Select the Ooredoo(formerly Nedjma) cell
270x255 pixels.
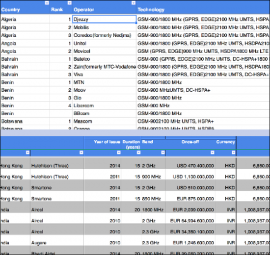tap(104, 35)
